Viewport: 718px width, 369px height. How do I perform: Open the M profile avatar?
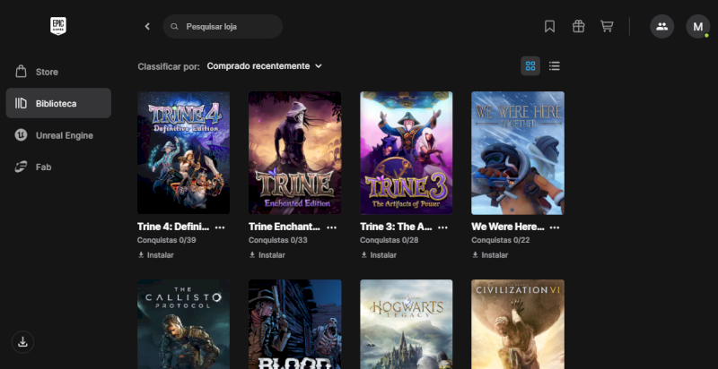pos(698,27)
